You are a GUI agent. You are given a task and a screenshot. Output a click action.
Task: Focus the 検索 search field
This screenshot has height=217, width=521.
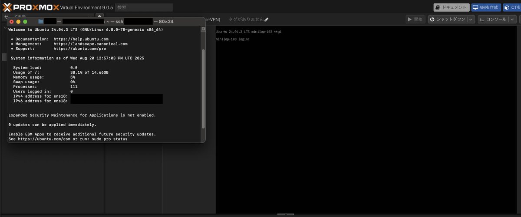tap(144, 7)
